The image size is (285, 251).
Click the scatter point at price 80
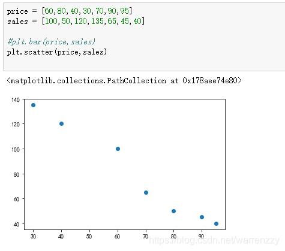[173, 211]
